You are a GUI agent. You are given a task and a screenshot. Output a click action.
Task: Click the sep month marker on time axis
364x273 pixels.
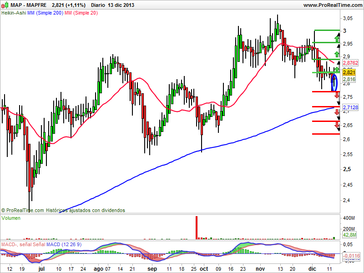click(152, 269)
